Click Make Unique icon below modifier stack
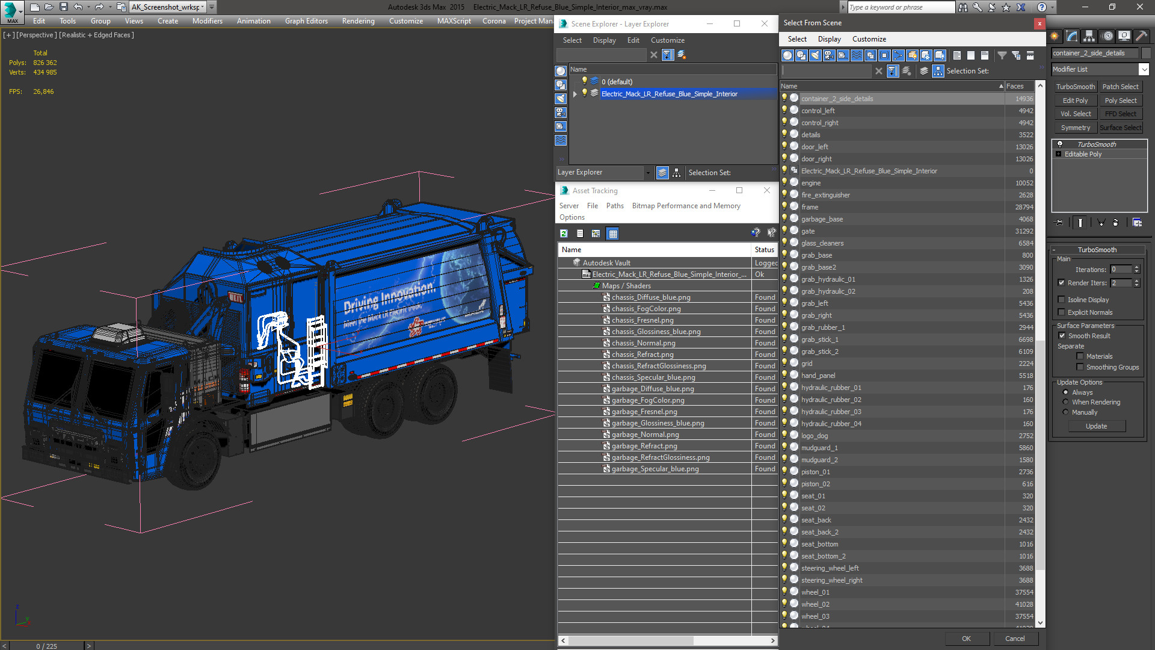 click(x=1101, y=222)
